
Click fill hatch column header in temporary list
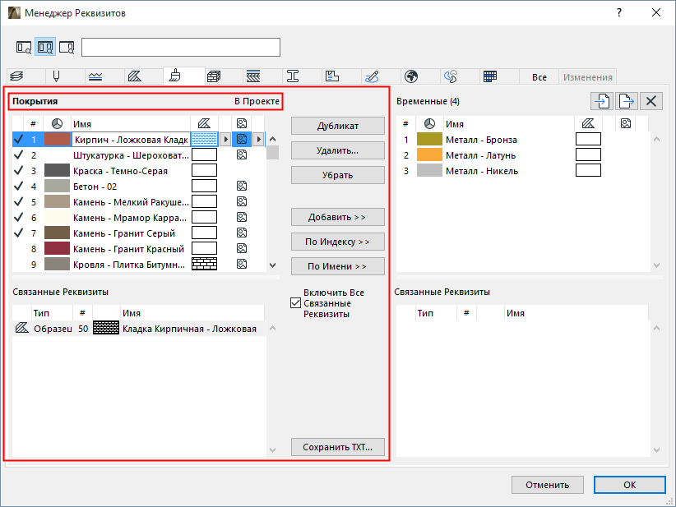pyautogui.click(x=588, y=124)
